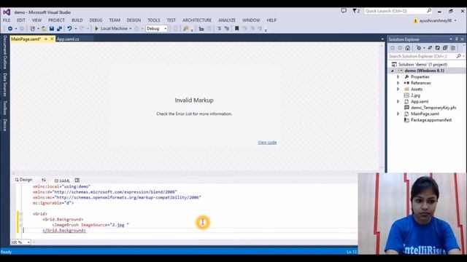Open the Device side tab

(5, 124)
